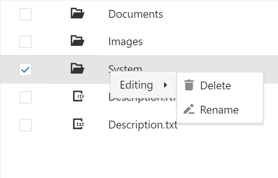Uncheck the System row checkbox
Image resolution: width=278 pixels, height=178 pixels.
[25, 70]
